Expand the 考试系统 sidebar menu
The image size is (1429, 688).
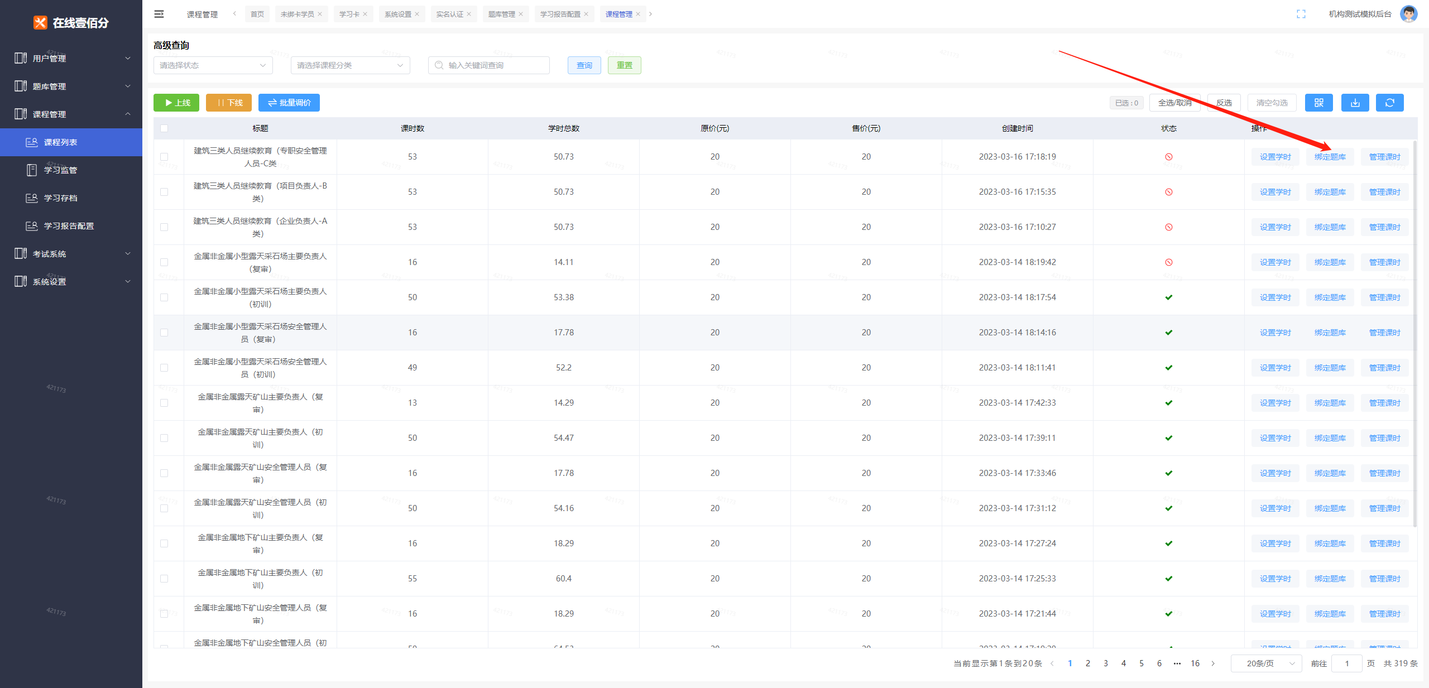(71, 253)
